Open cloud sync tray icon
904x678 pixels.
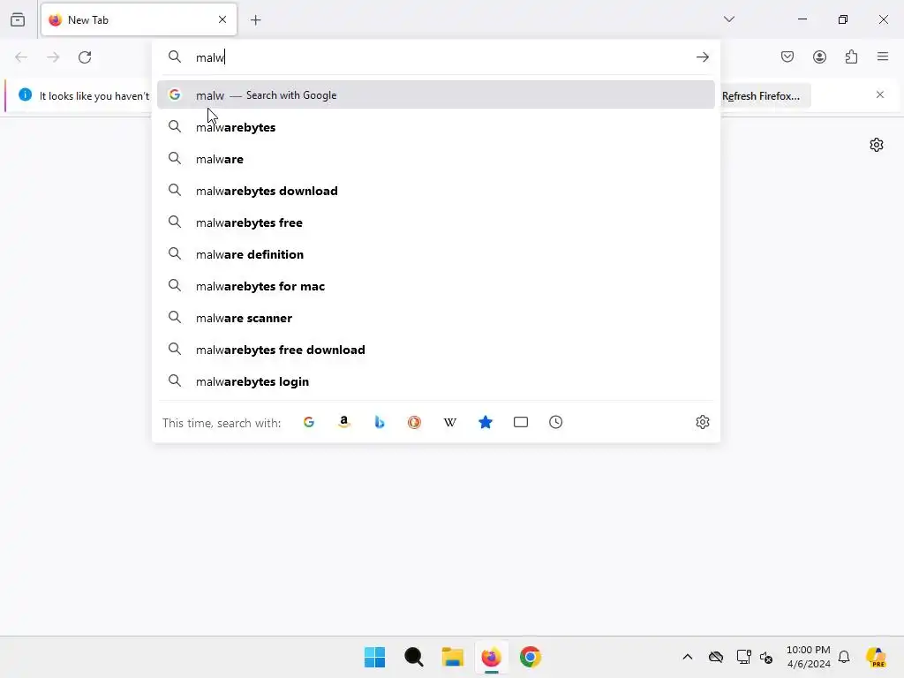(x=716, y=657)
